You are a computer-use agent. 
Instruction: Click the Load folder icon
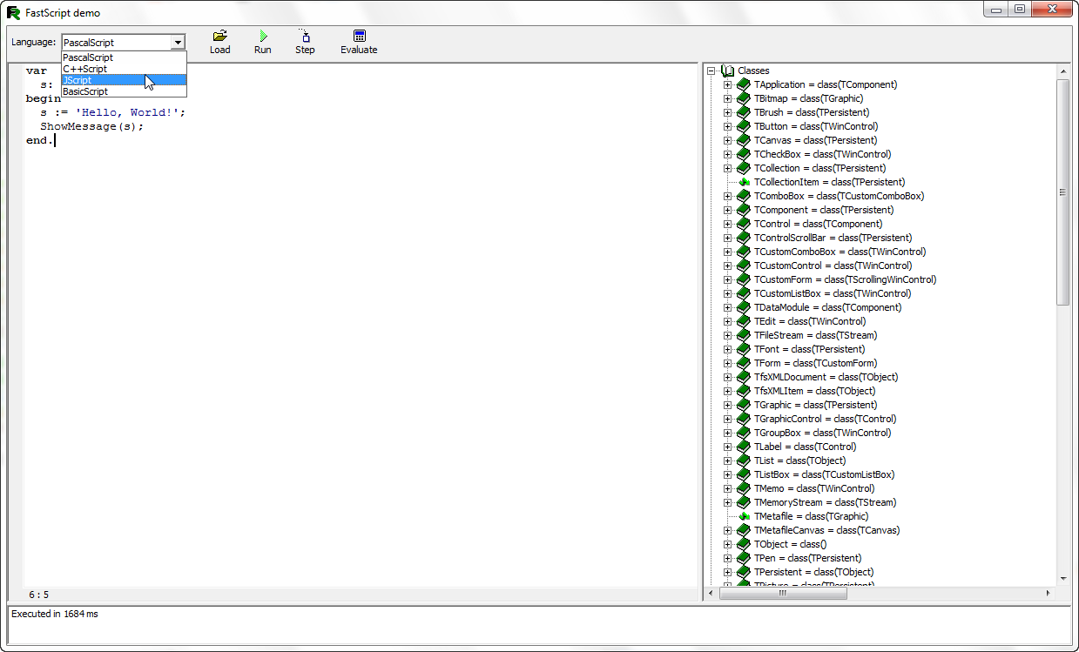click(x=219, y=36)
